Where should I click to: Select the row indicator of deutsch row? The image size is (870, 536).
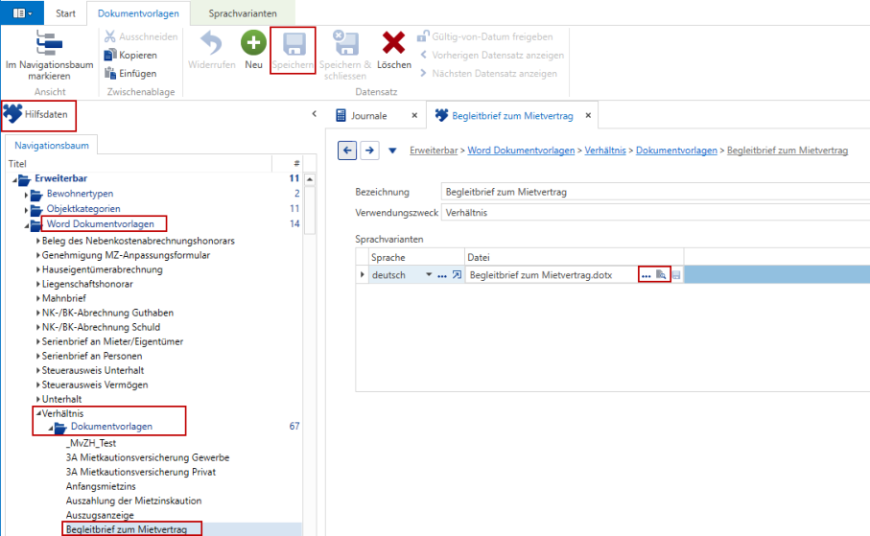coord(363,274)
